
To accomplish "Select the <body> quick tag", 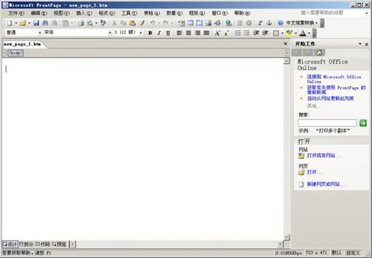I will (15, 53).
